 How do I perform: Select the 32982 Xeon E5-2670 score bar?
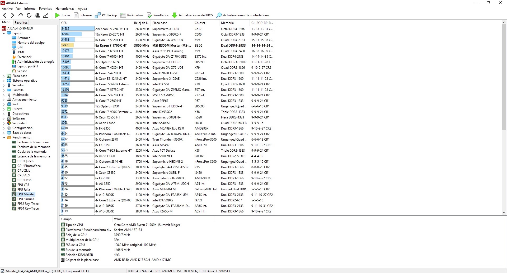[x=78, y=34]
